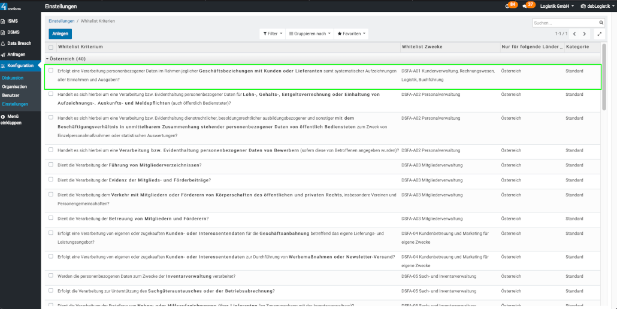Toggle the select-all checkbox in table header
The image size is (617, 309).
[51, 47]
